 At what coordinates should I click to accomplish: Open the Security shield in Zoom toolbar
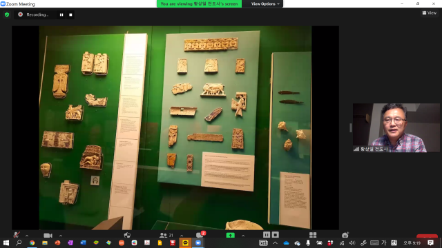(x=127, y=235)
